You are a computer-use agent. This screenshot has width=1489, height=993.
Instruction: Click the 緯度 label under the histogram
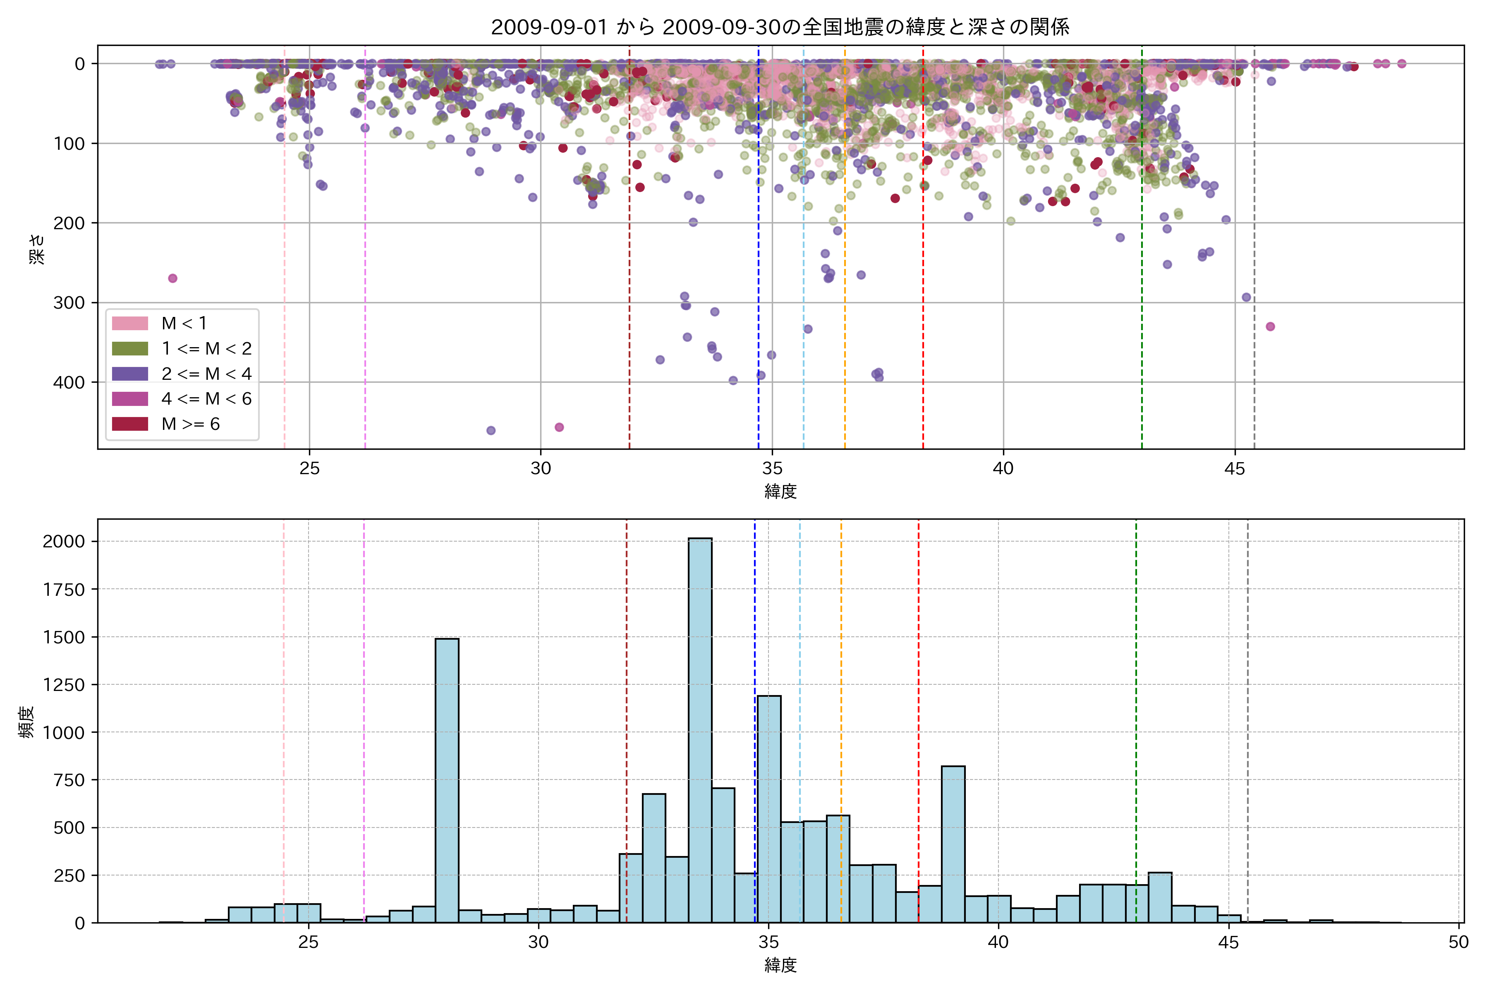(x=780, y=965)
